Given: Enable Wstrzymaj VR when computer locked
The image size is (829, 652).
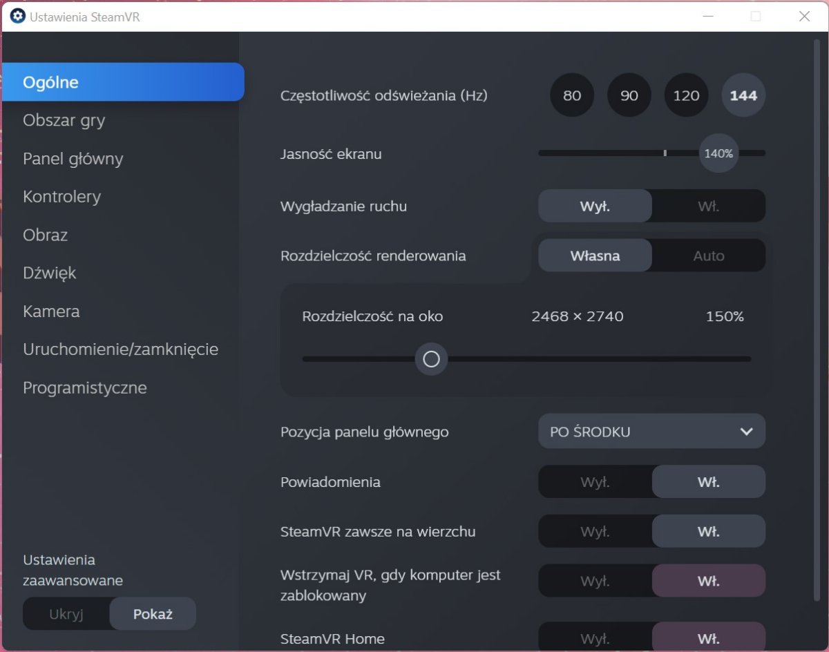Looking at the screenshot, I should pyautogui.click(x=709, y=581).
